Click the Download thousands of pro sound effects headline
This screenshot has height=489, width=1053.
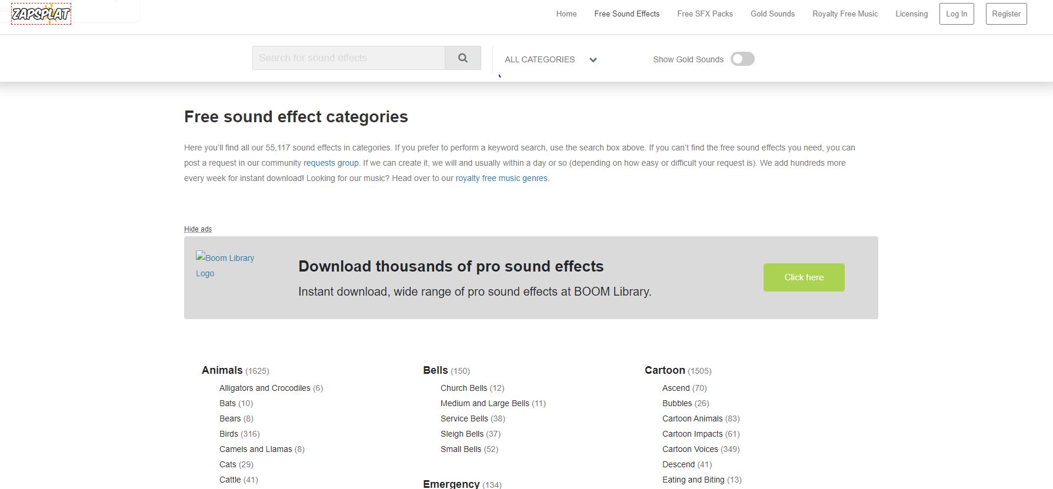(451, 266)
